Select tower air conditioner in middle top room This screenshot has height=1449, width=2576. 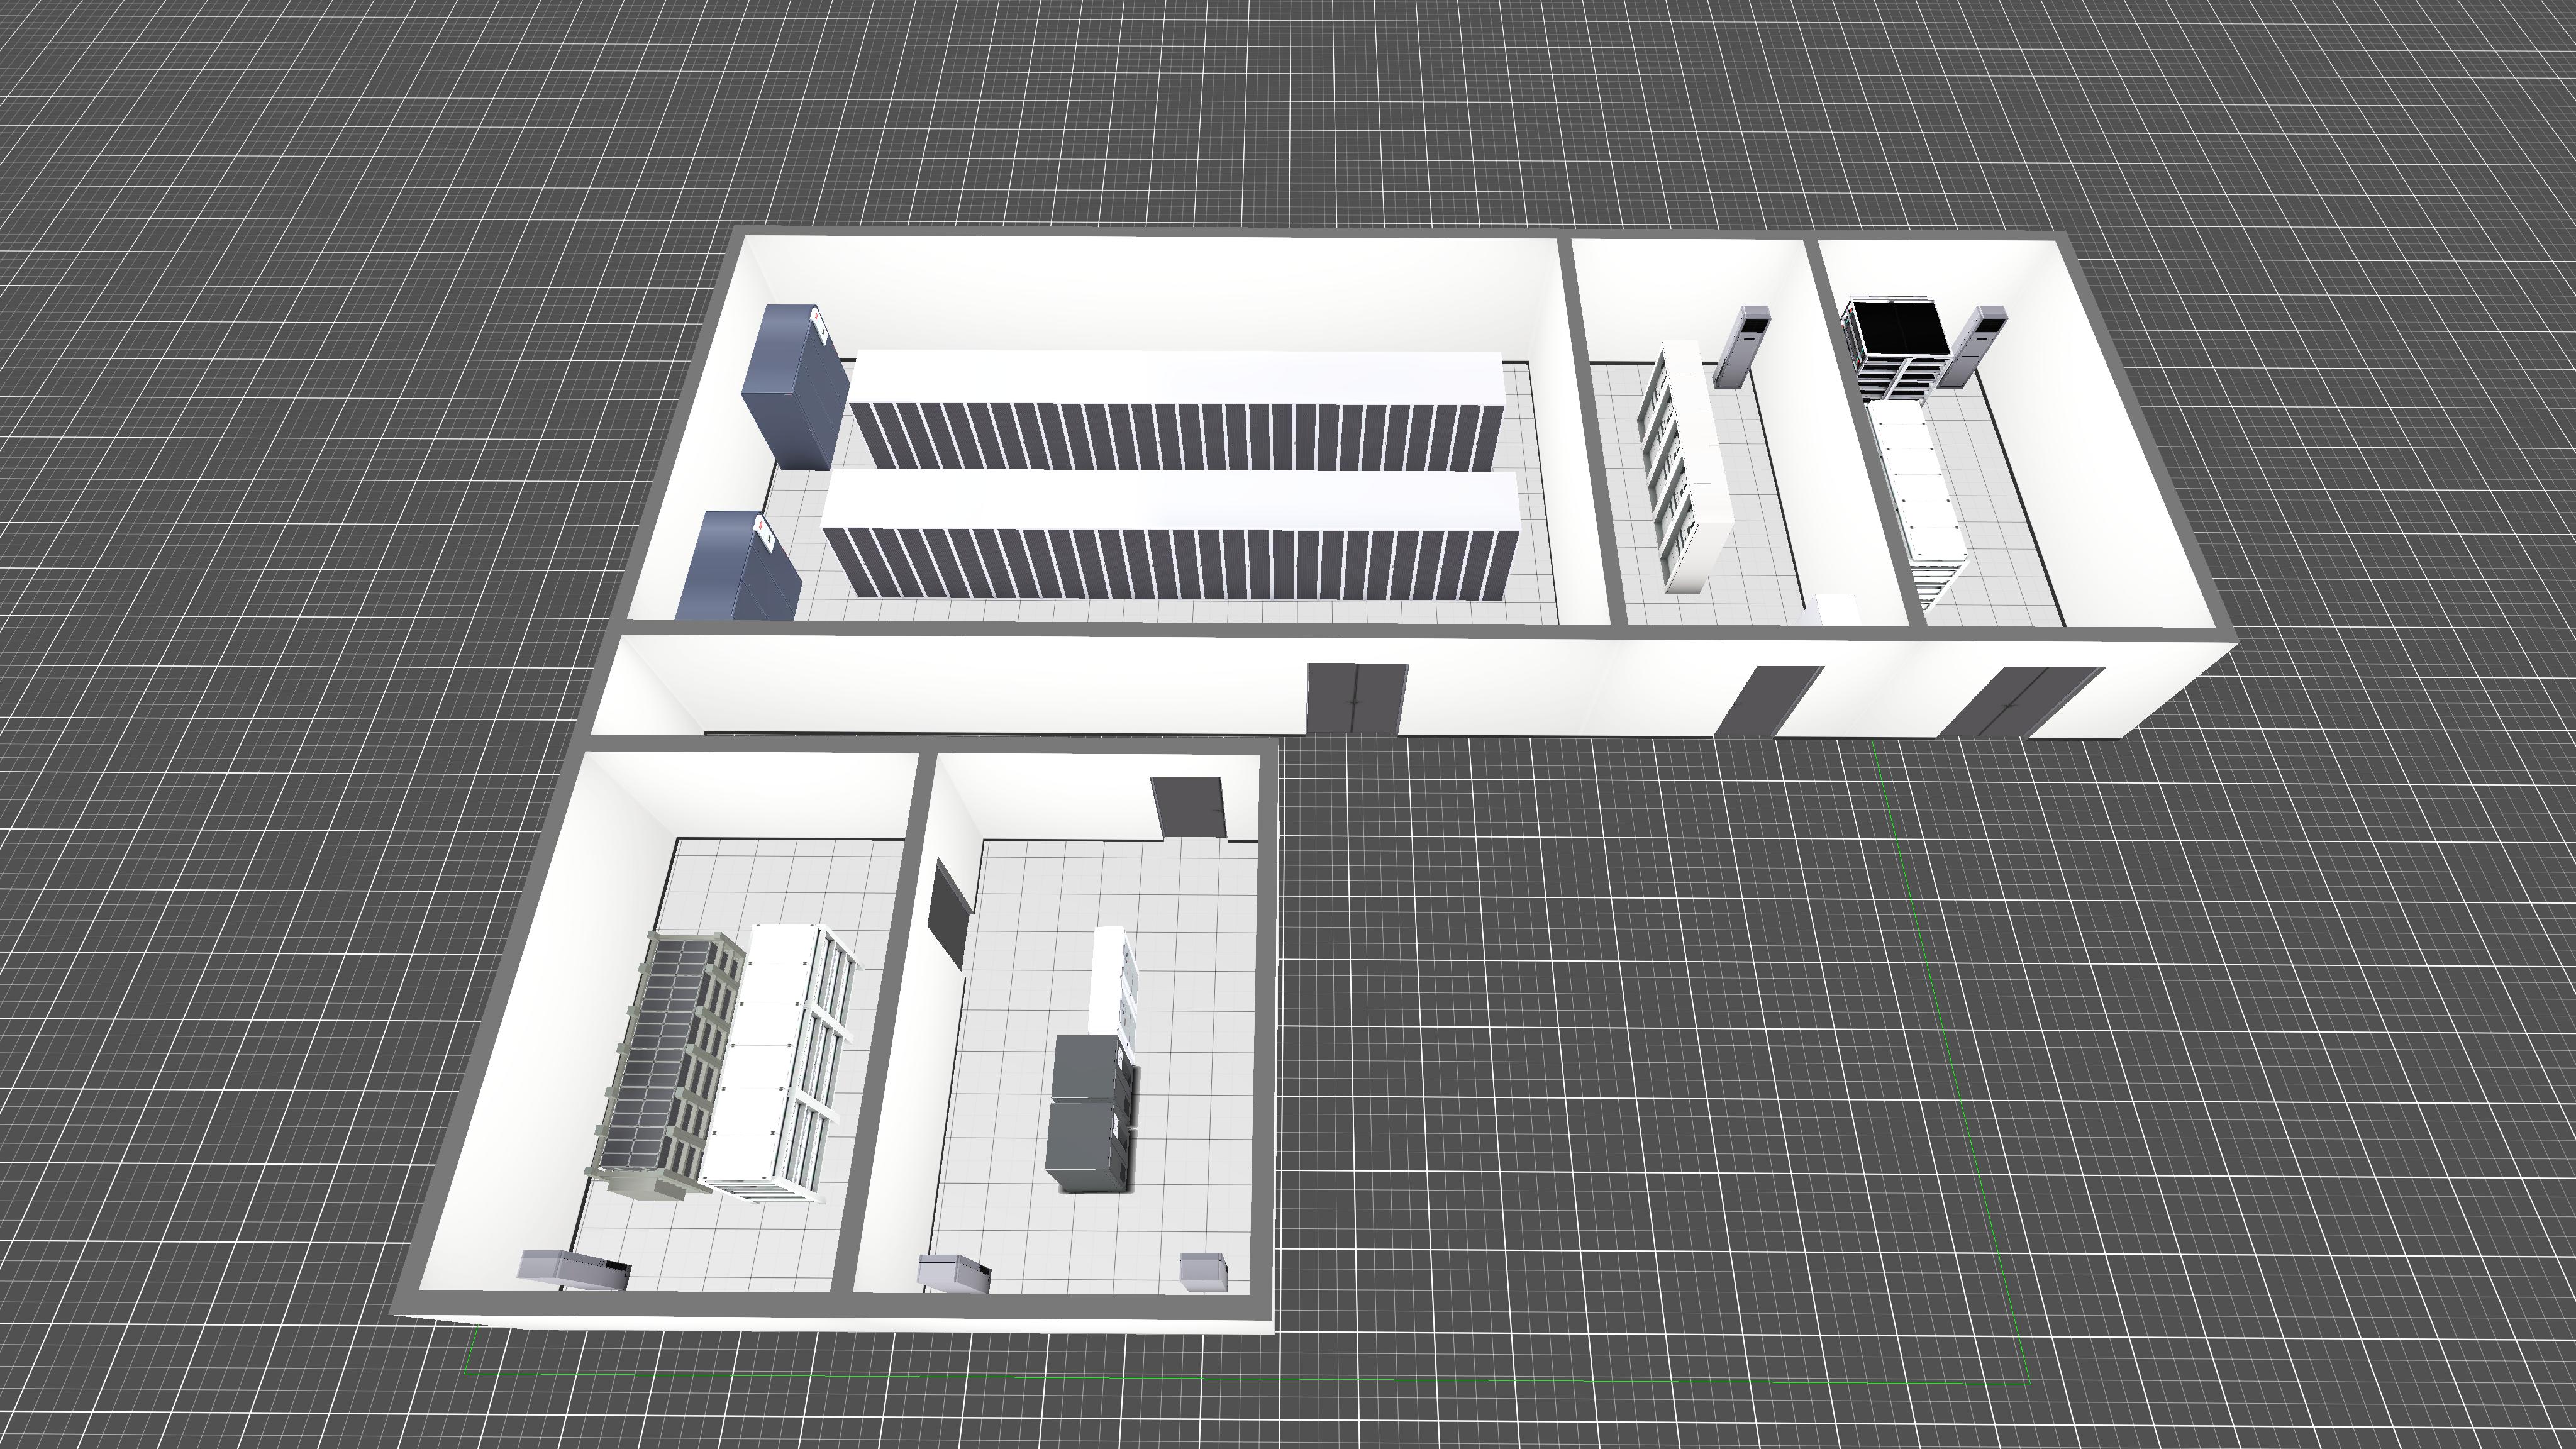1742,346
